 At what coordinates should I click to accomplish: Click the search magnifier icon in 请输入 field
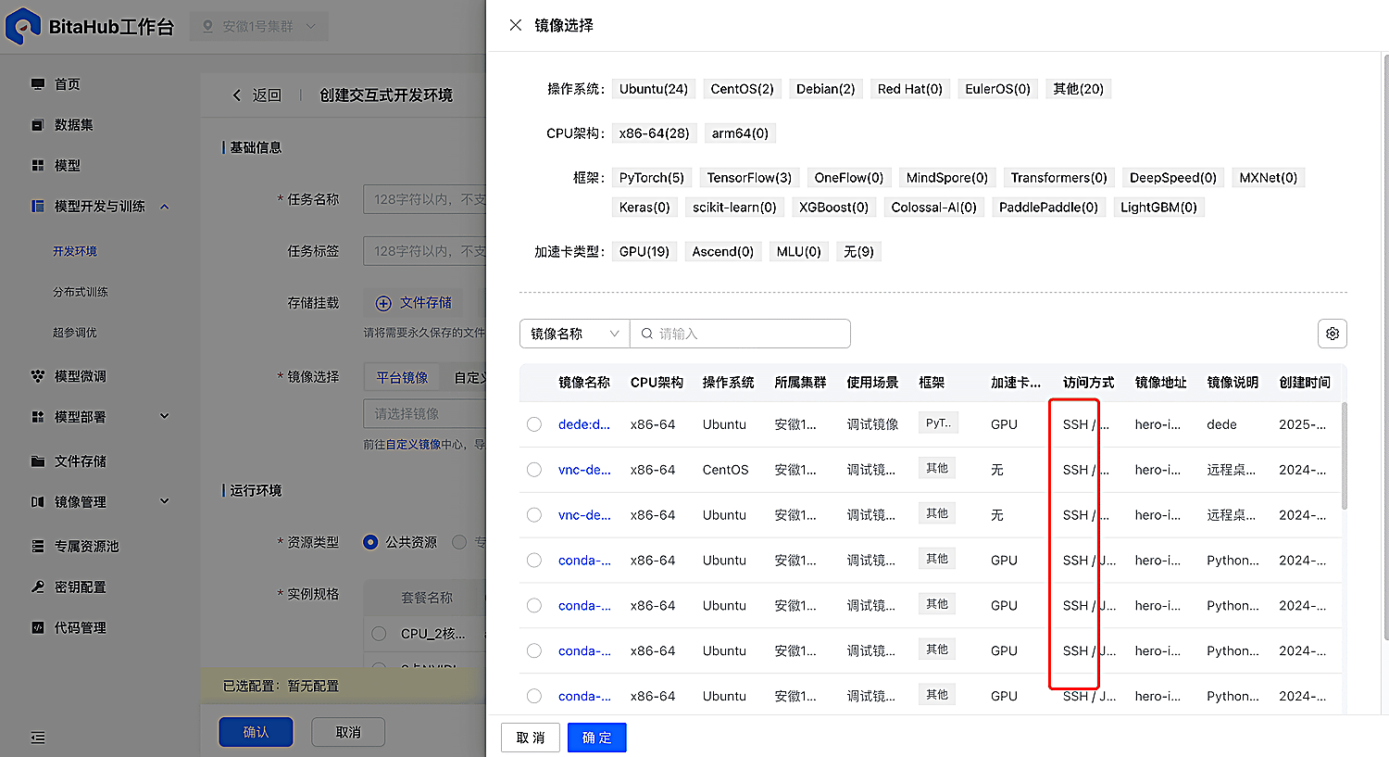click(647, 334)
